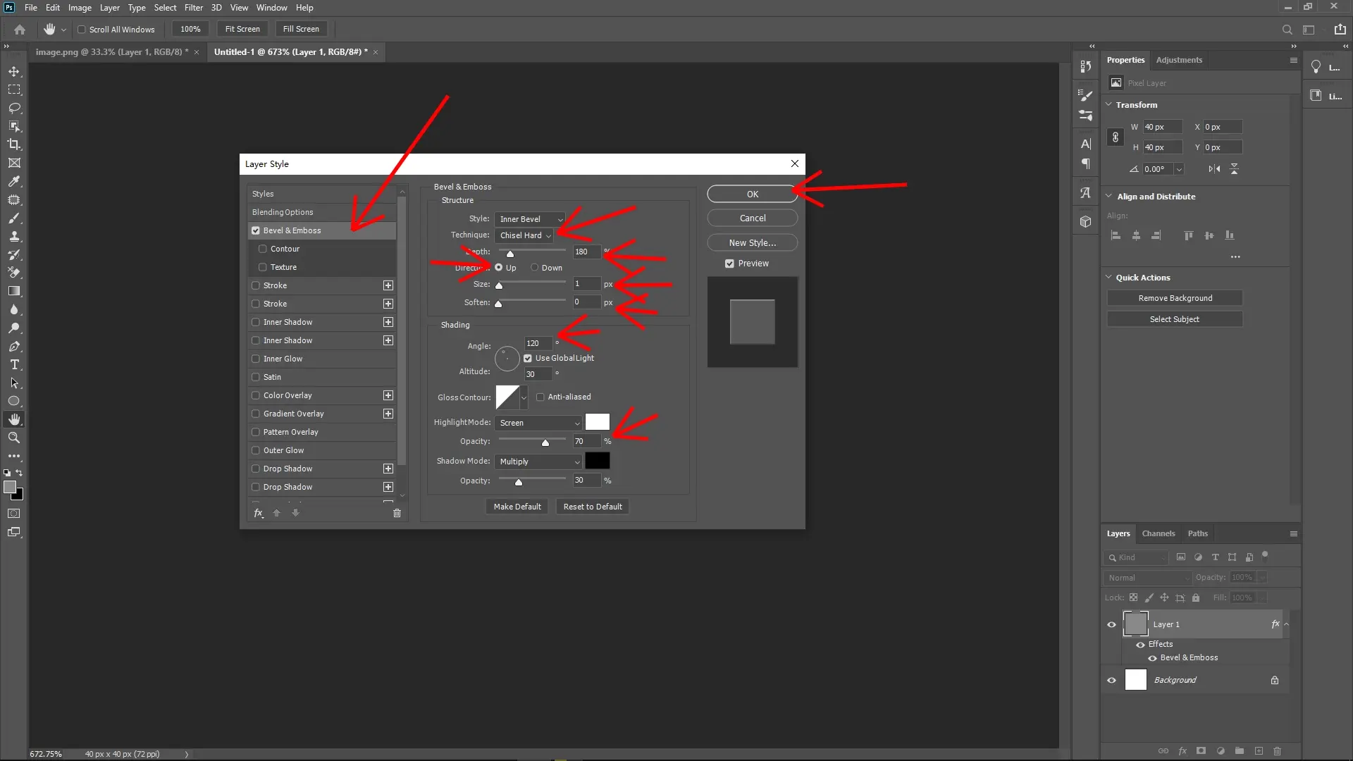Pick the Brush tool
The width and height of the screenshot is (1353, 761).
[14, 218]
